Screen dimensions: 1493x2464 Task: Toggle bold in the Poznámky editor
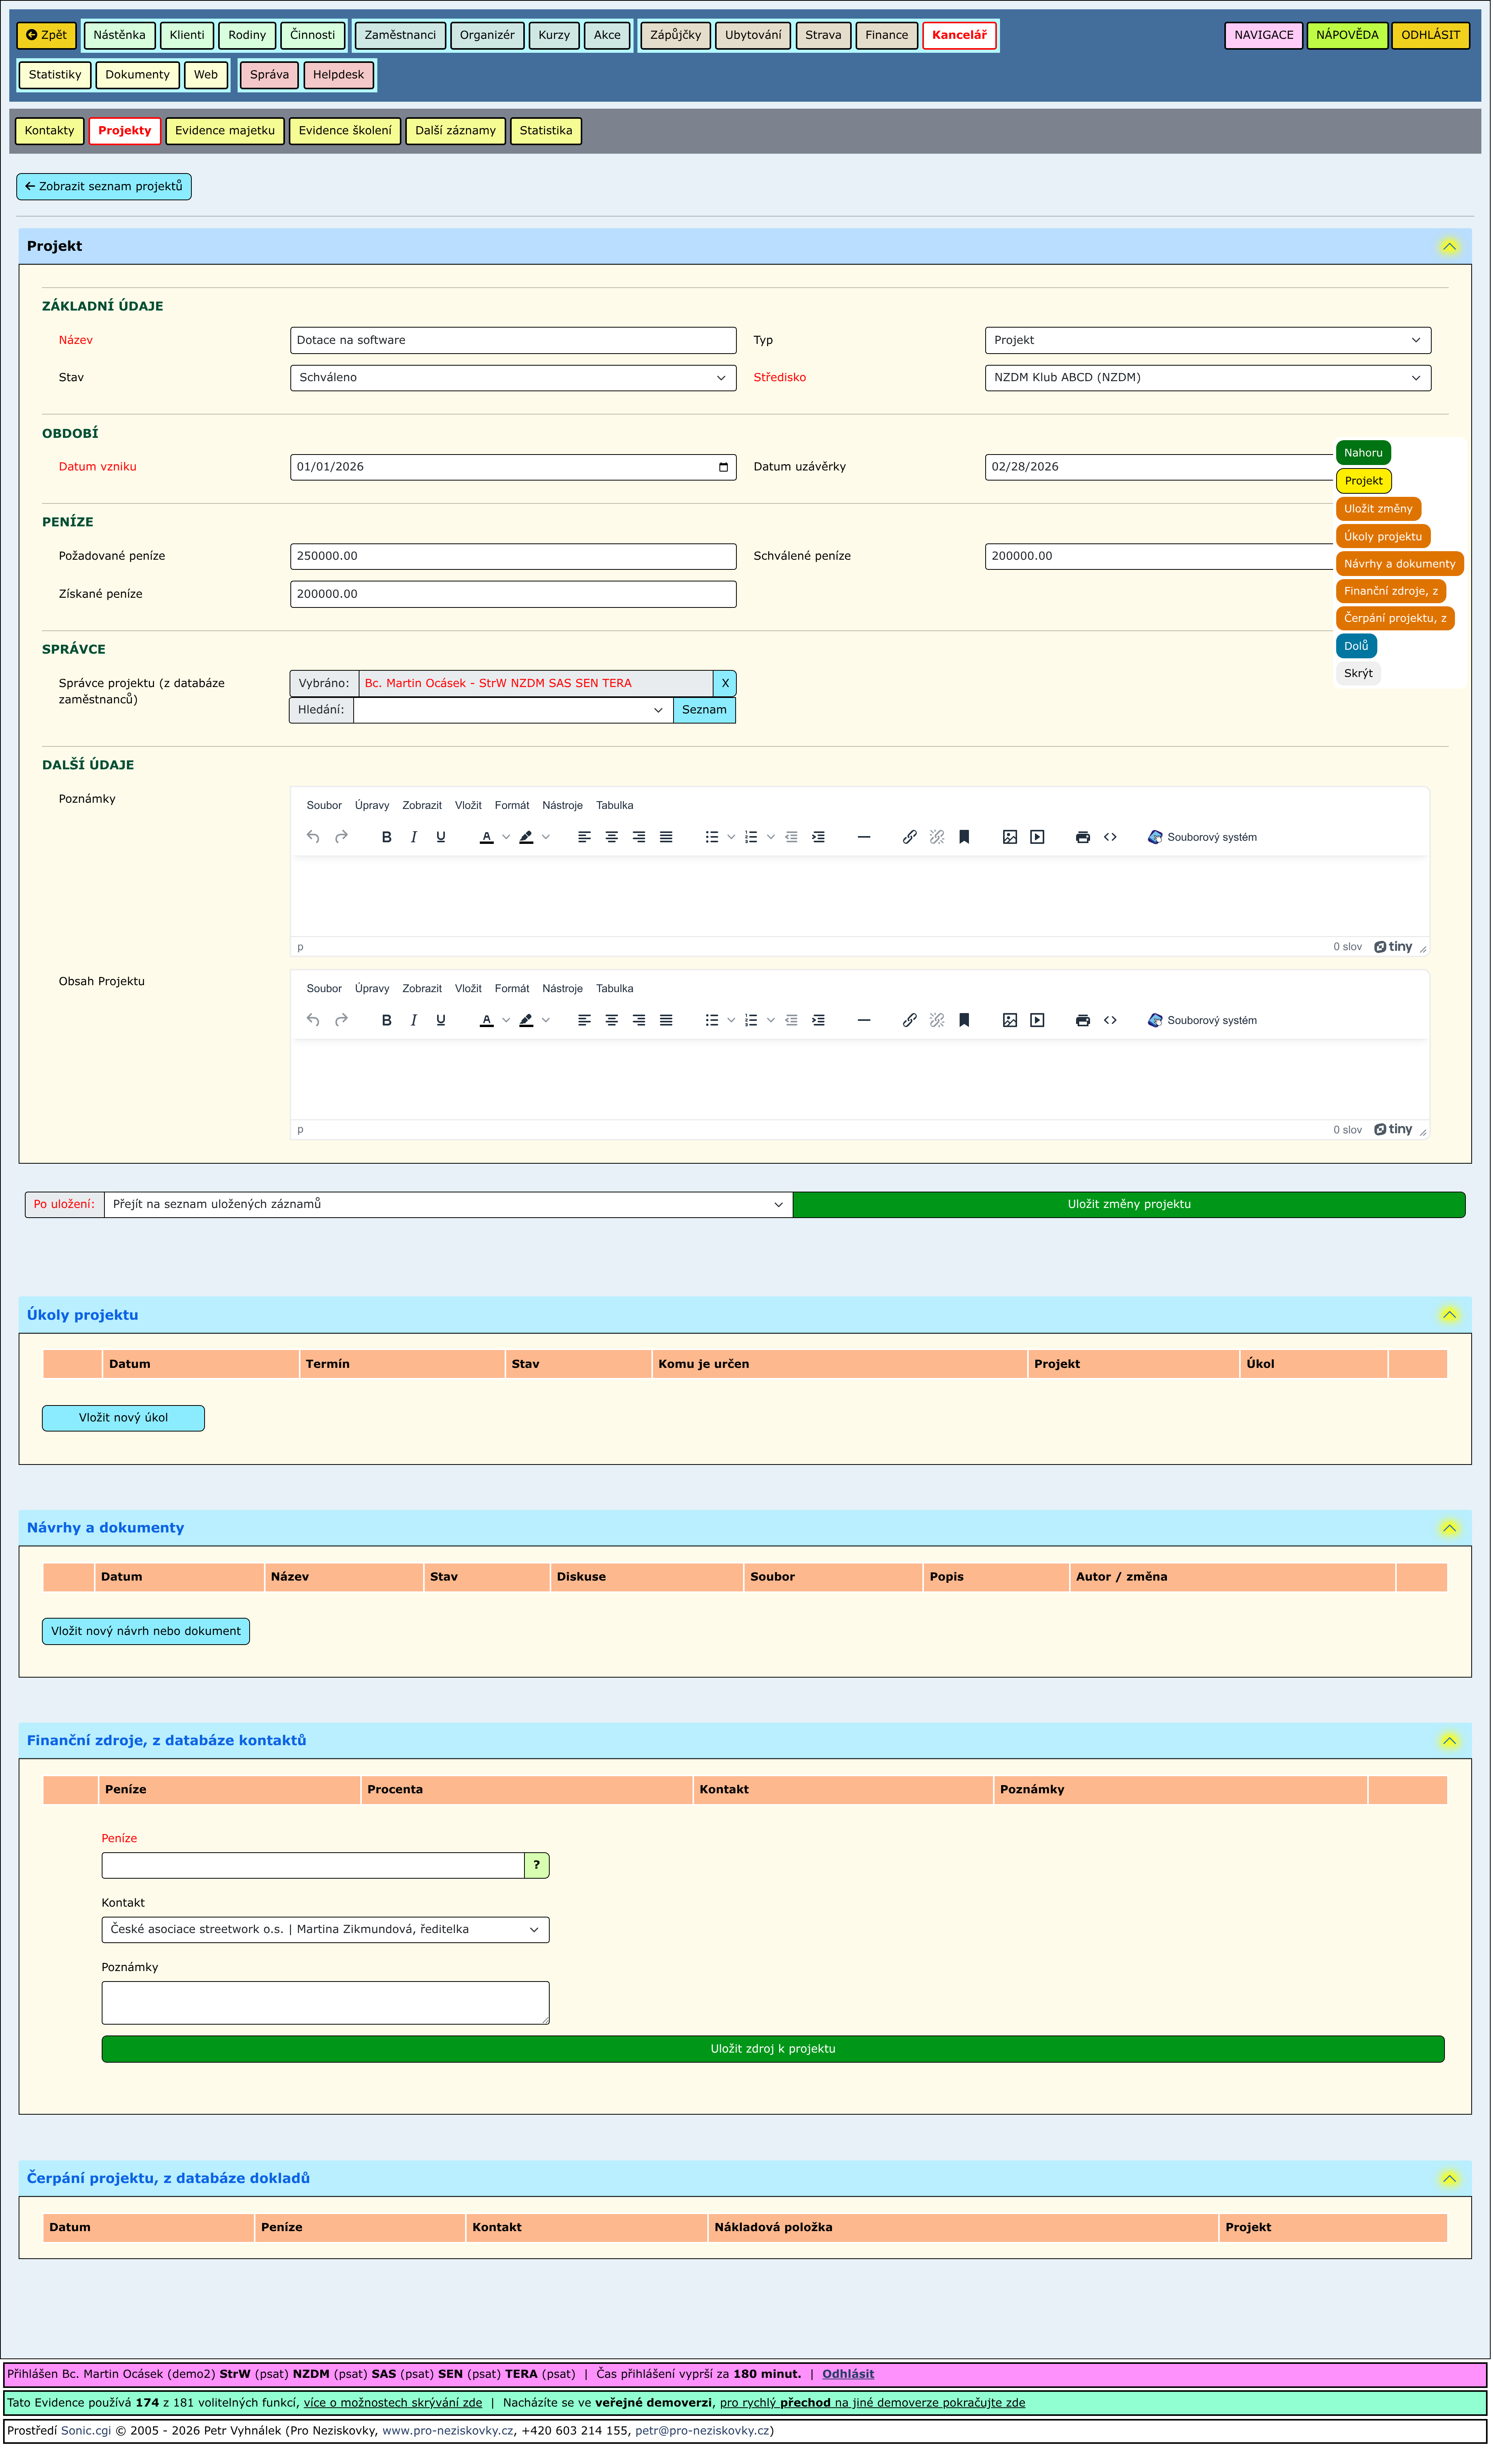pos(387,837)
